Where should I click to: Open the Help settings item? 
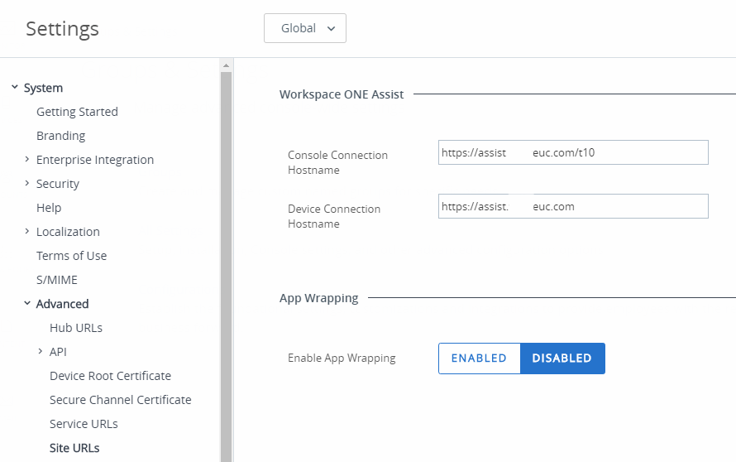[x=49, y=208]
